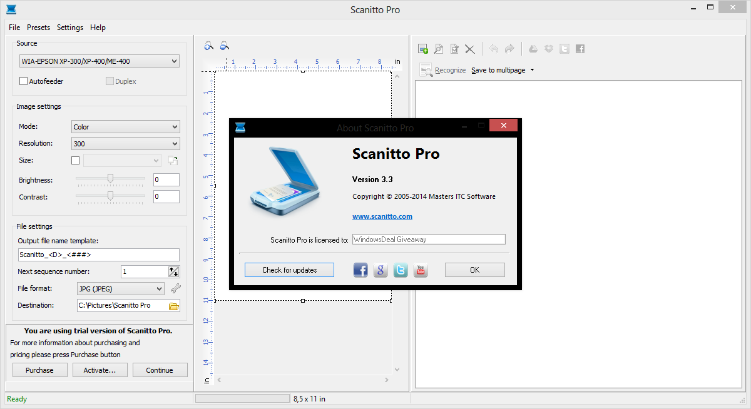The height and width of the screenshot is (409, 751).
Task: Expand the Save to multipage arrow
Action: [x=532, y=70]
